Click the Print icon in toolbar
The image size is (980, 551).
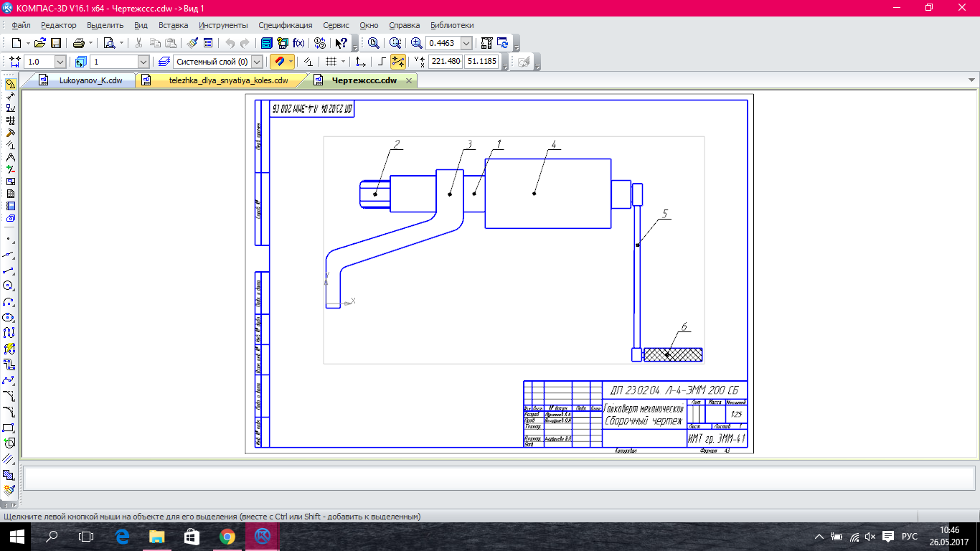(x=78, y=43)
